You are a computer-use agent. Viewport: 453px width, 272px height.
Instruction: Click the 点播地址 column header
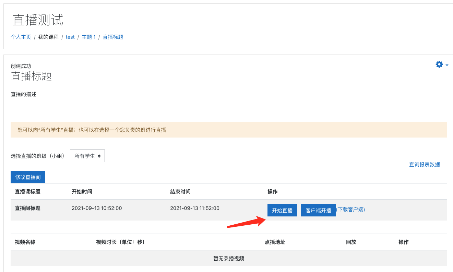pos(275,242)
